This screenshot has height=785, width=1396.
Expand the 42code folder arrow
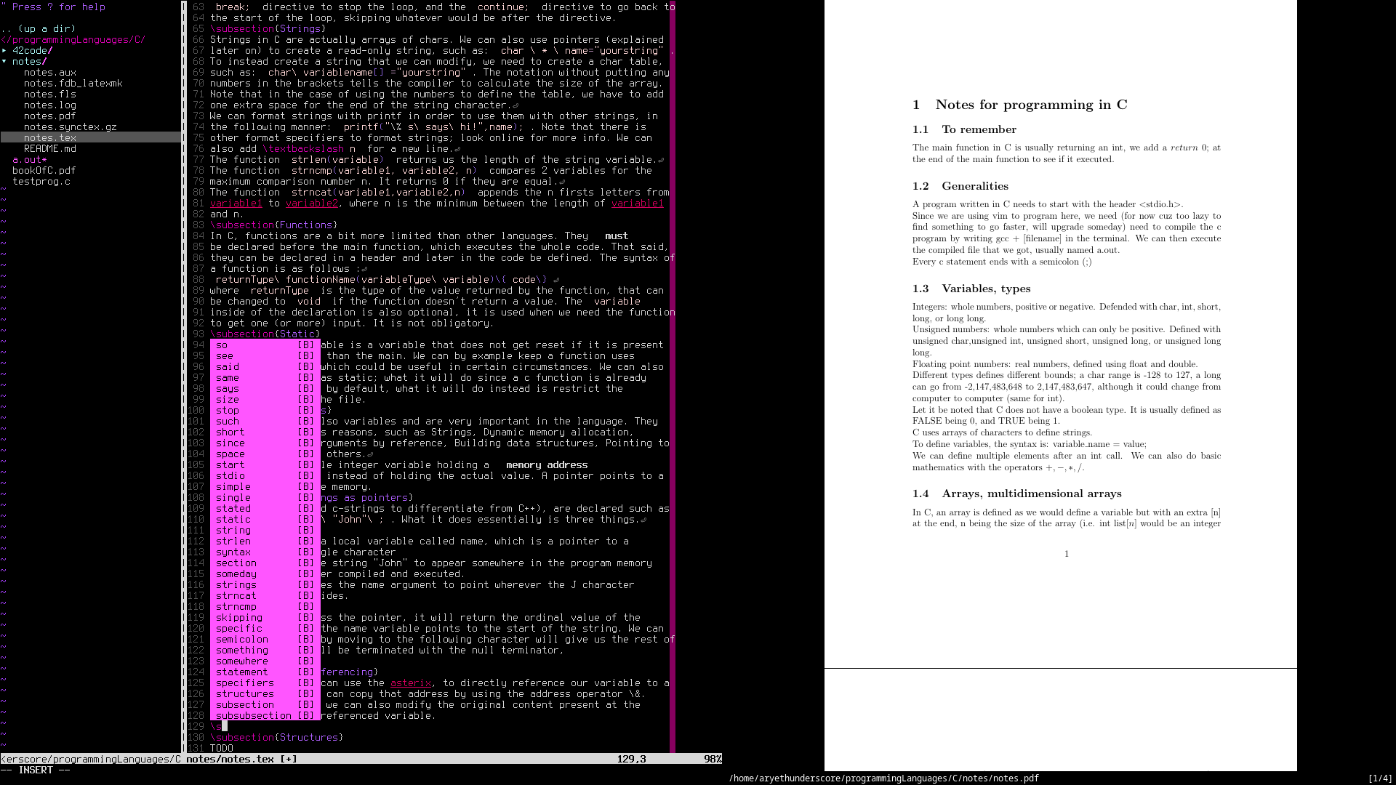coord(4,51)
